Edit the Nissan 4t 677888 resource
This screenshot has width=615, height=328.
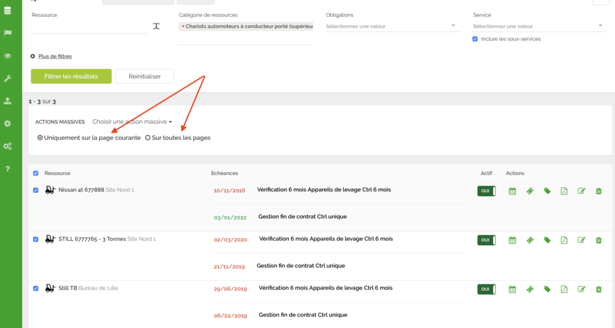[x=581, y=191]
